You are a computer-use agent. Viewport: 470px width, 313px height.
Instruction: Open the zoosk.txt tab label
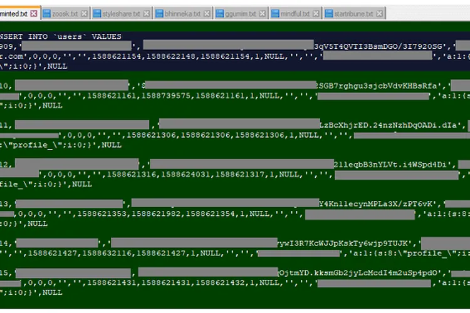pyautogui.click(x=66, y=13)
